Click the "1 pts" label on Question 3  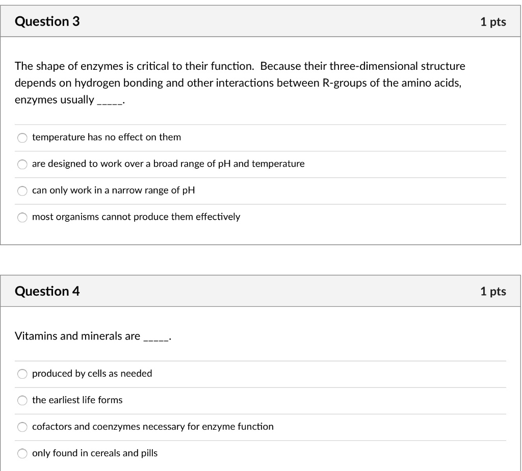494,21
